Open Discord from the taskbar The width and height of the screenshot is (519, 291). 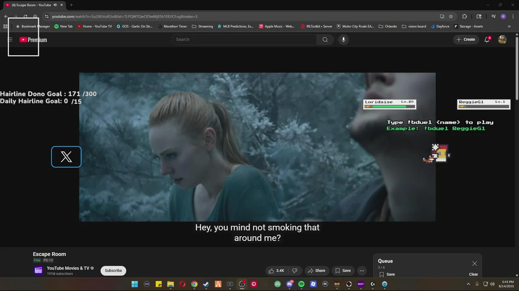pyautogui.click(x=290, y=284)
